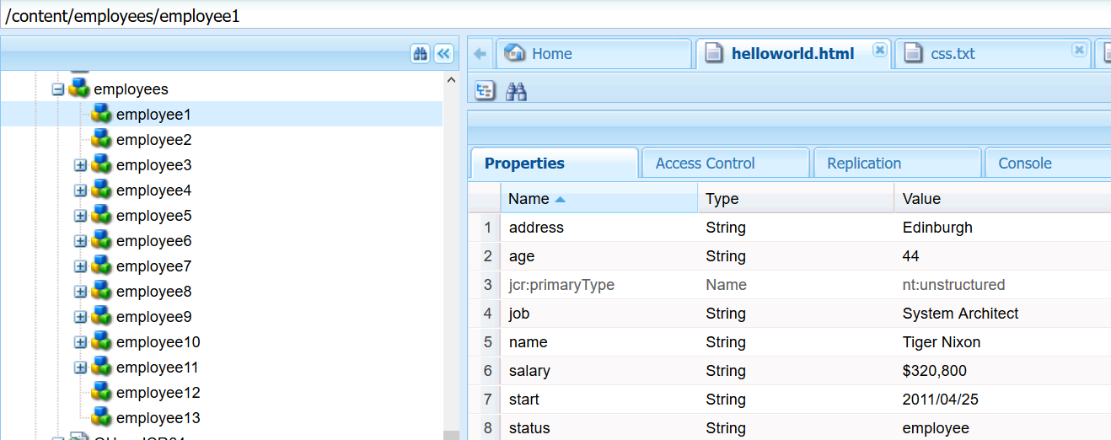Switch to the Access Control tab
This screenshot has height=440, width=1111.
(705, 164)
